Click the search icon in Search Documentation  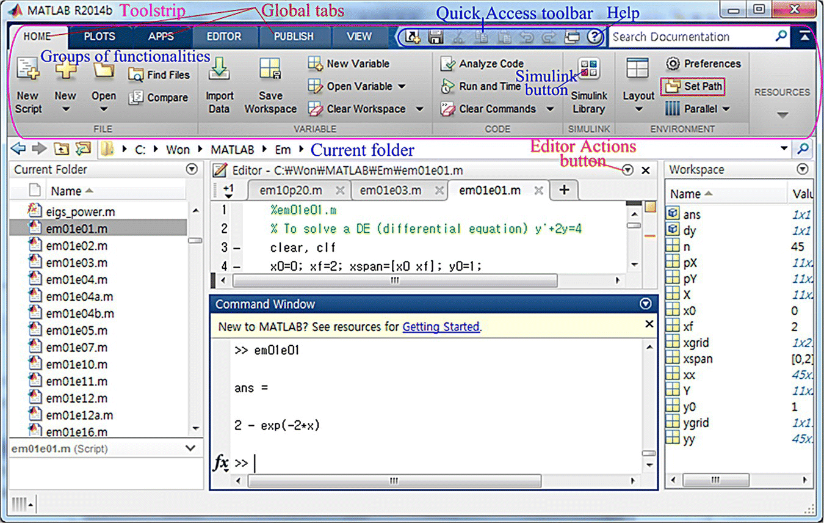(x=781, y=37)
